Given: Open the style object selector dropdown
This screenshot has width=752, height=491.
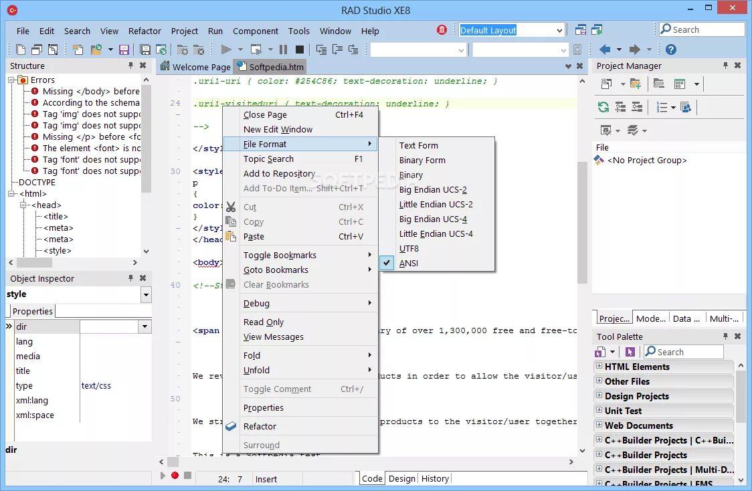Looking at the screenshot, I should (x=147, y=295).
